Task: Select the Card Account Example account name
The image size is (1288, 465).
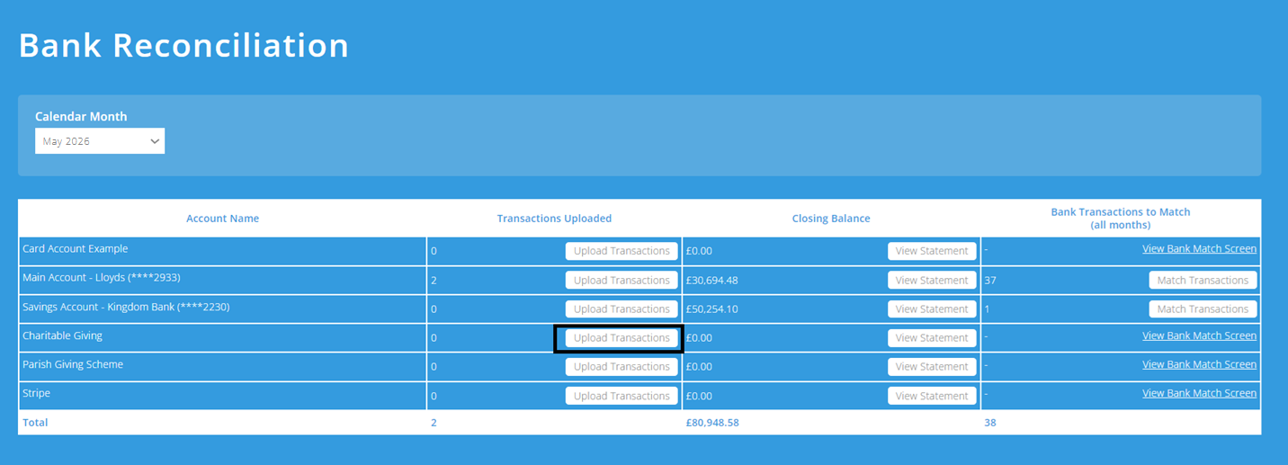Action: [75, 248]
